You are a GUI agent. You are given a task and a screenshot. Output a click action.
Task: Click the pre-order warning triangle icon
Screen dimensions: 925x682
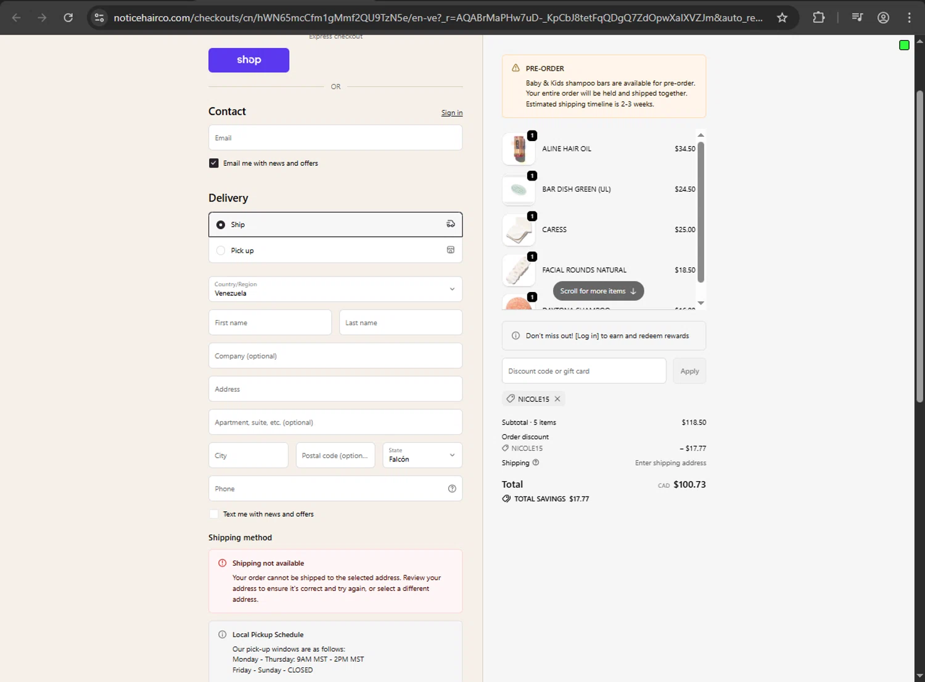(x=516, y=68)
